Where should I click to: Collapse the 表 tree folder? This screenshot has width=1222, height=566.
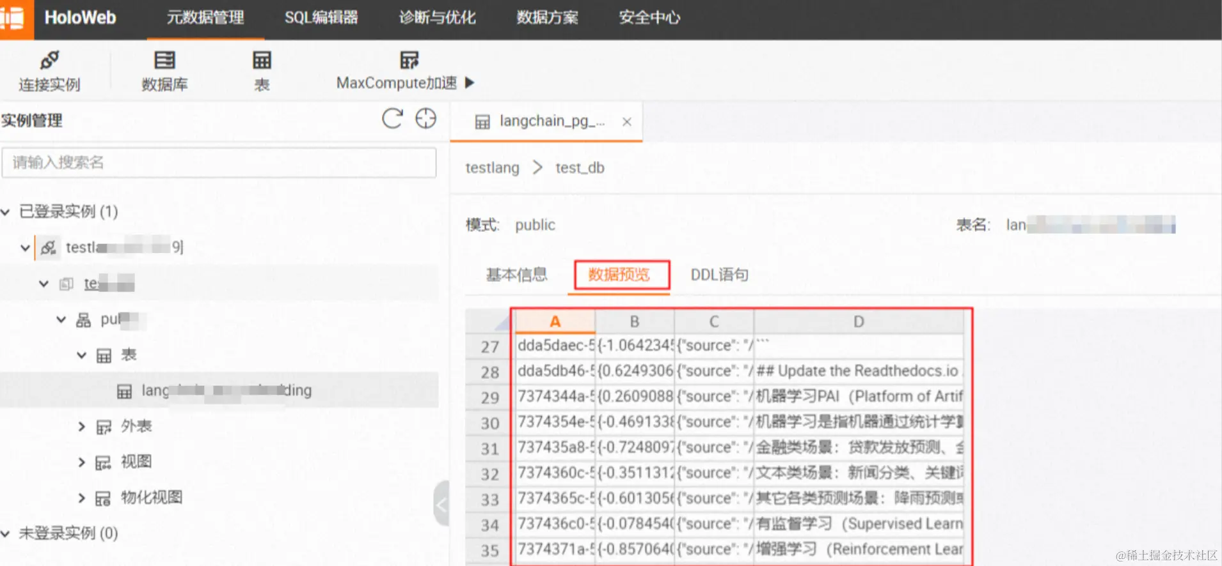click(x=81, y=355)
